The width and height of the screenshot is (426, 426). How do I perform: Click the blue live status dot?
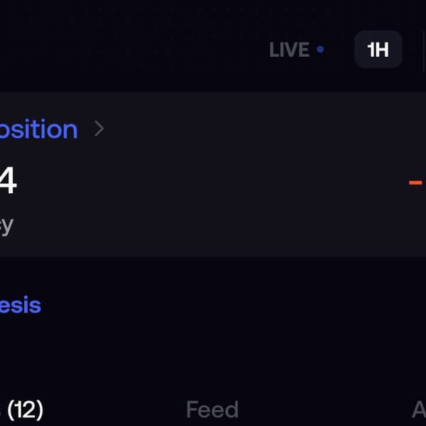pos(320,50)
